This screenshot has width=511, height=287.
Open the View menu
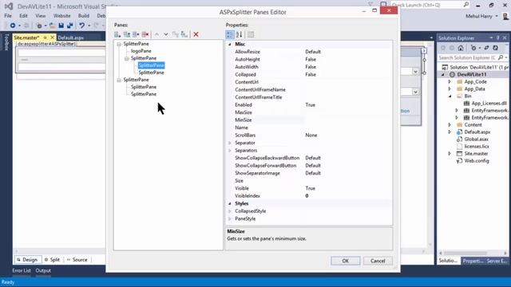41,16
